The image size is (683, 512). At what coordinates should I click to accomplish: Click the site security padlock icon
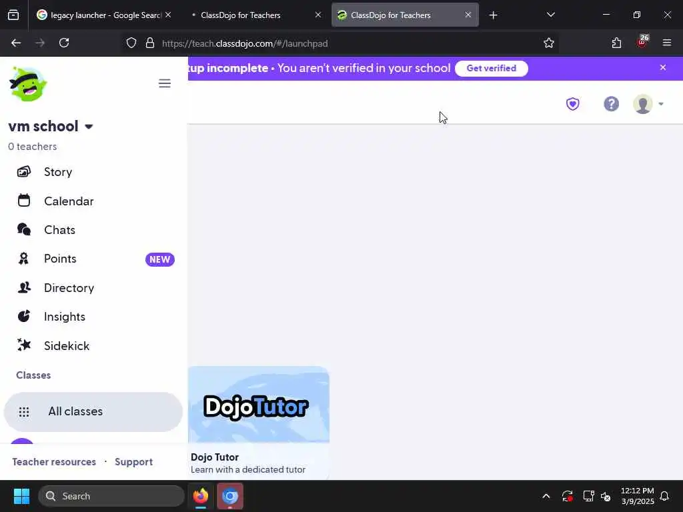150,43
